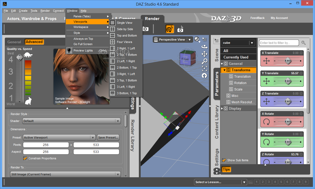The width and height of the screenshot is (315, 189).
Task: Click the FeedBack link
Action: click(257, 18)
